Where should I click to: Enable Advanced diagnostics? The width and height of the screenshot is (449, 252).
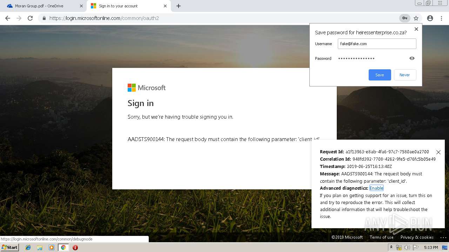[376, 188]
